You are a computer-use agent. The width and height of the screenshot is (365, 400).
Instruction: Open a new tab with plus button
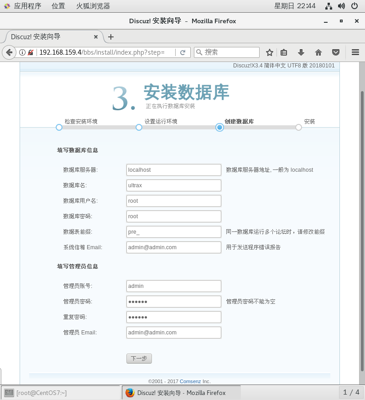click(x=110, y=37)
